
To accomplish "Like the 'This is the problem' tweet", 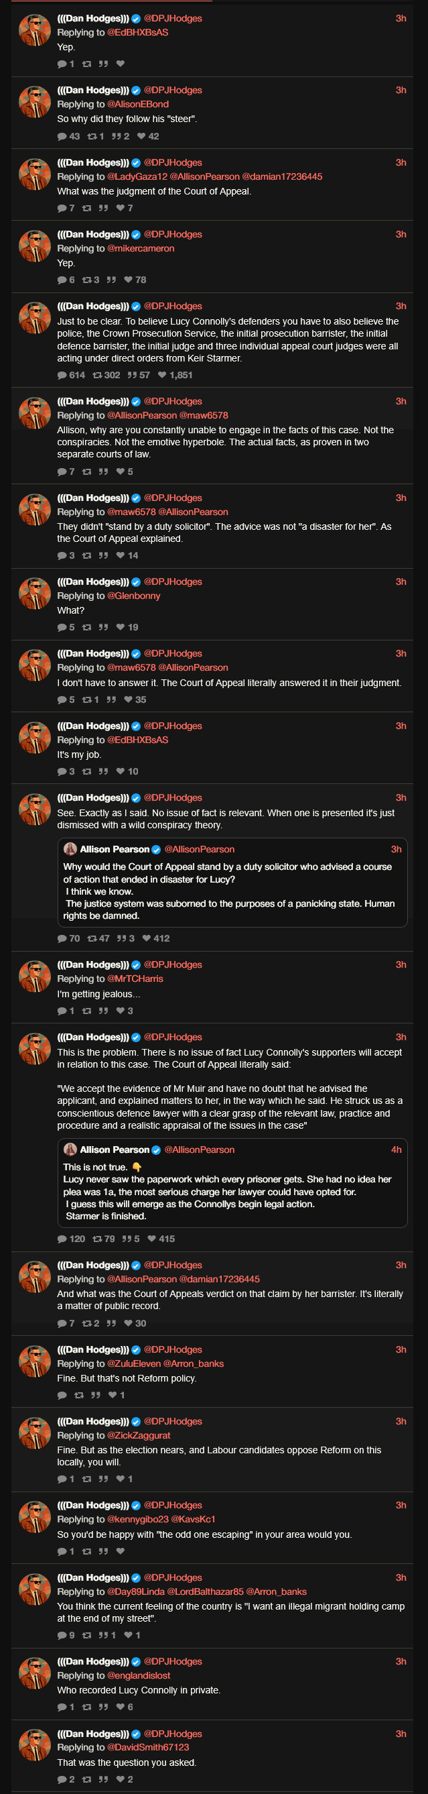I will click(152, 1239).
